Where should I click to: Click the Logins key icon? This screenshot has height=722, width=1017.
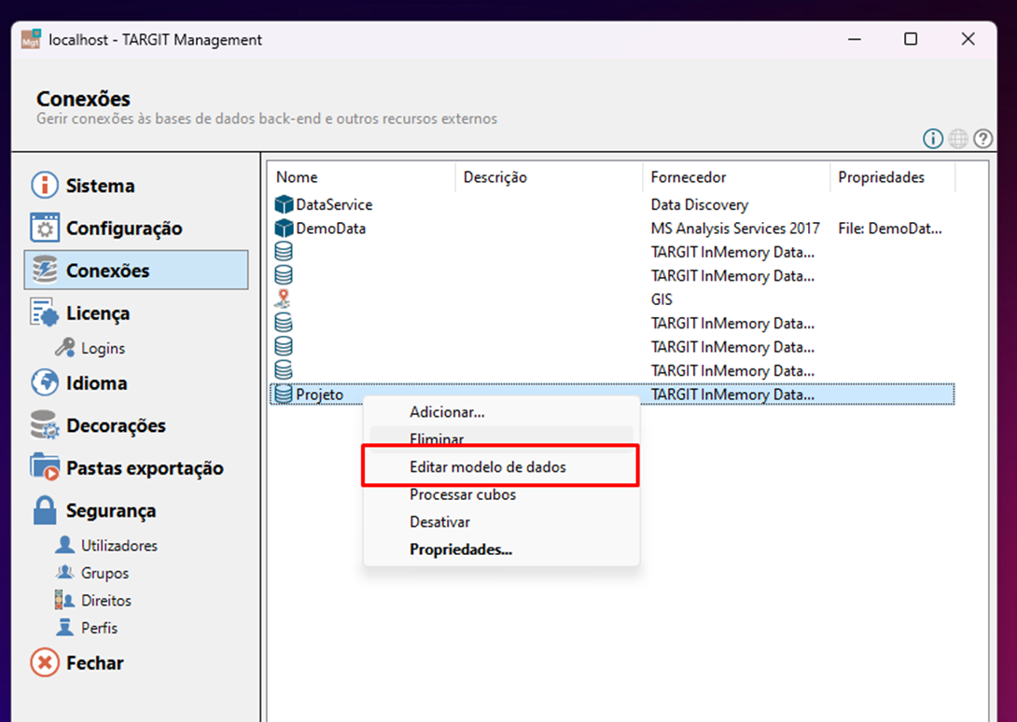coord(65,348)
